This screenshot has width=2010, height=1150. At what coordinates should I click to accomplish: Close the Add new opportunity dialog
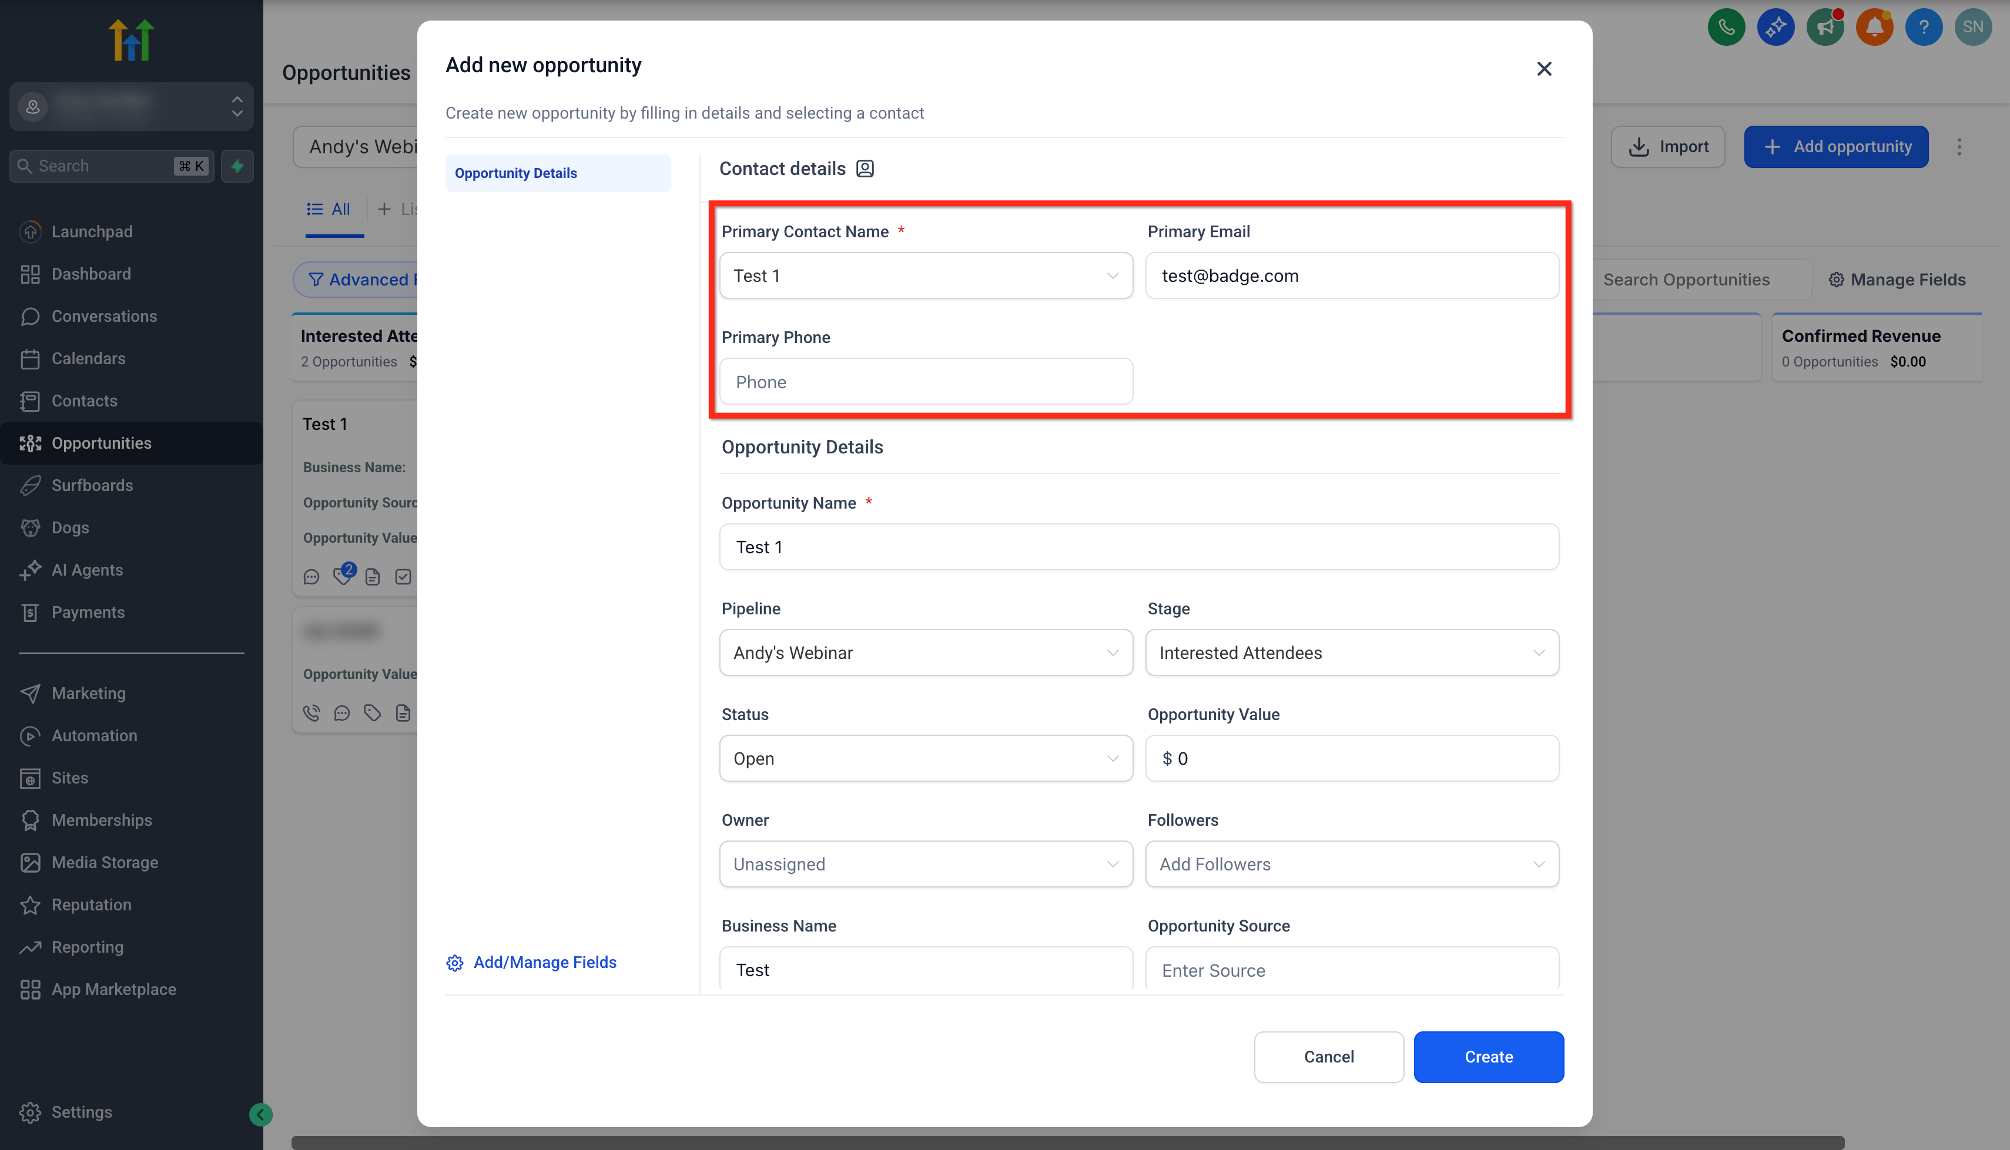(1543, 69)
